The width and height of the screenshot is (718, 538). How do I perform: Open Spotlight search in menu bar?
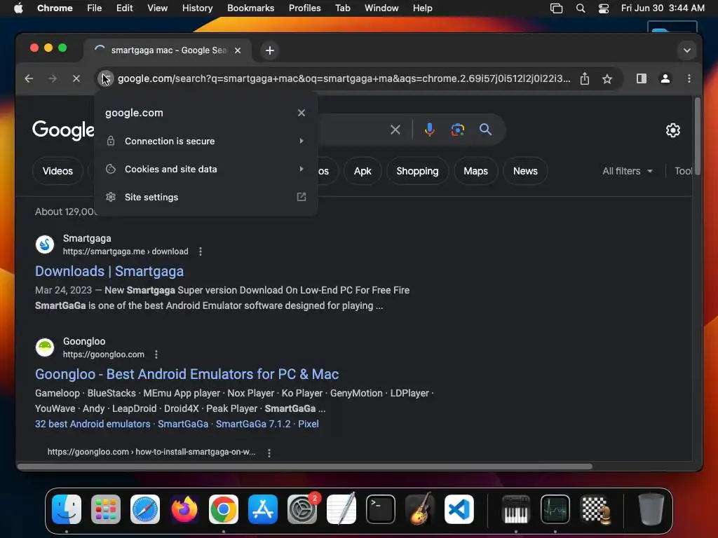click(x=580, y=8)
